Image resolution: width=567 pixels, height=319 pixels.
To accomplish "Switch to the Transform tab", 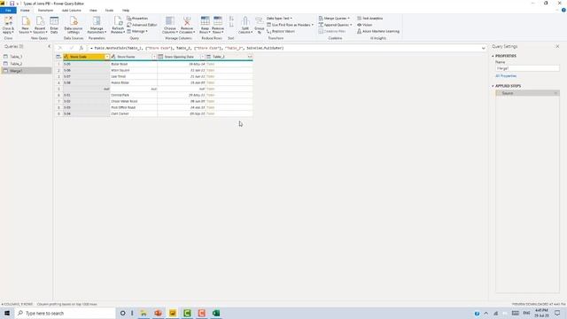I will (x=45, y=11).
